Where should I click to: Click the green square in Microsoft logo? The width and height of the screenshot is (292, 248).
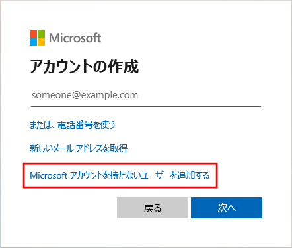click(41, 34)
